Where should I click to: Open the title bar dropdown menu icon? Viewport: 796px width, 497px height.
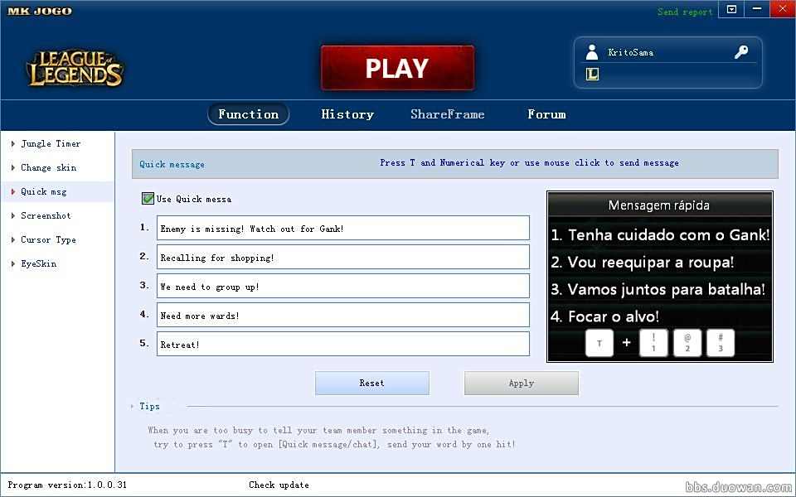click(731, 9)
